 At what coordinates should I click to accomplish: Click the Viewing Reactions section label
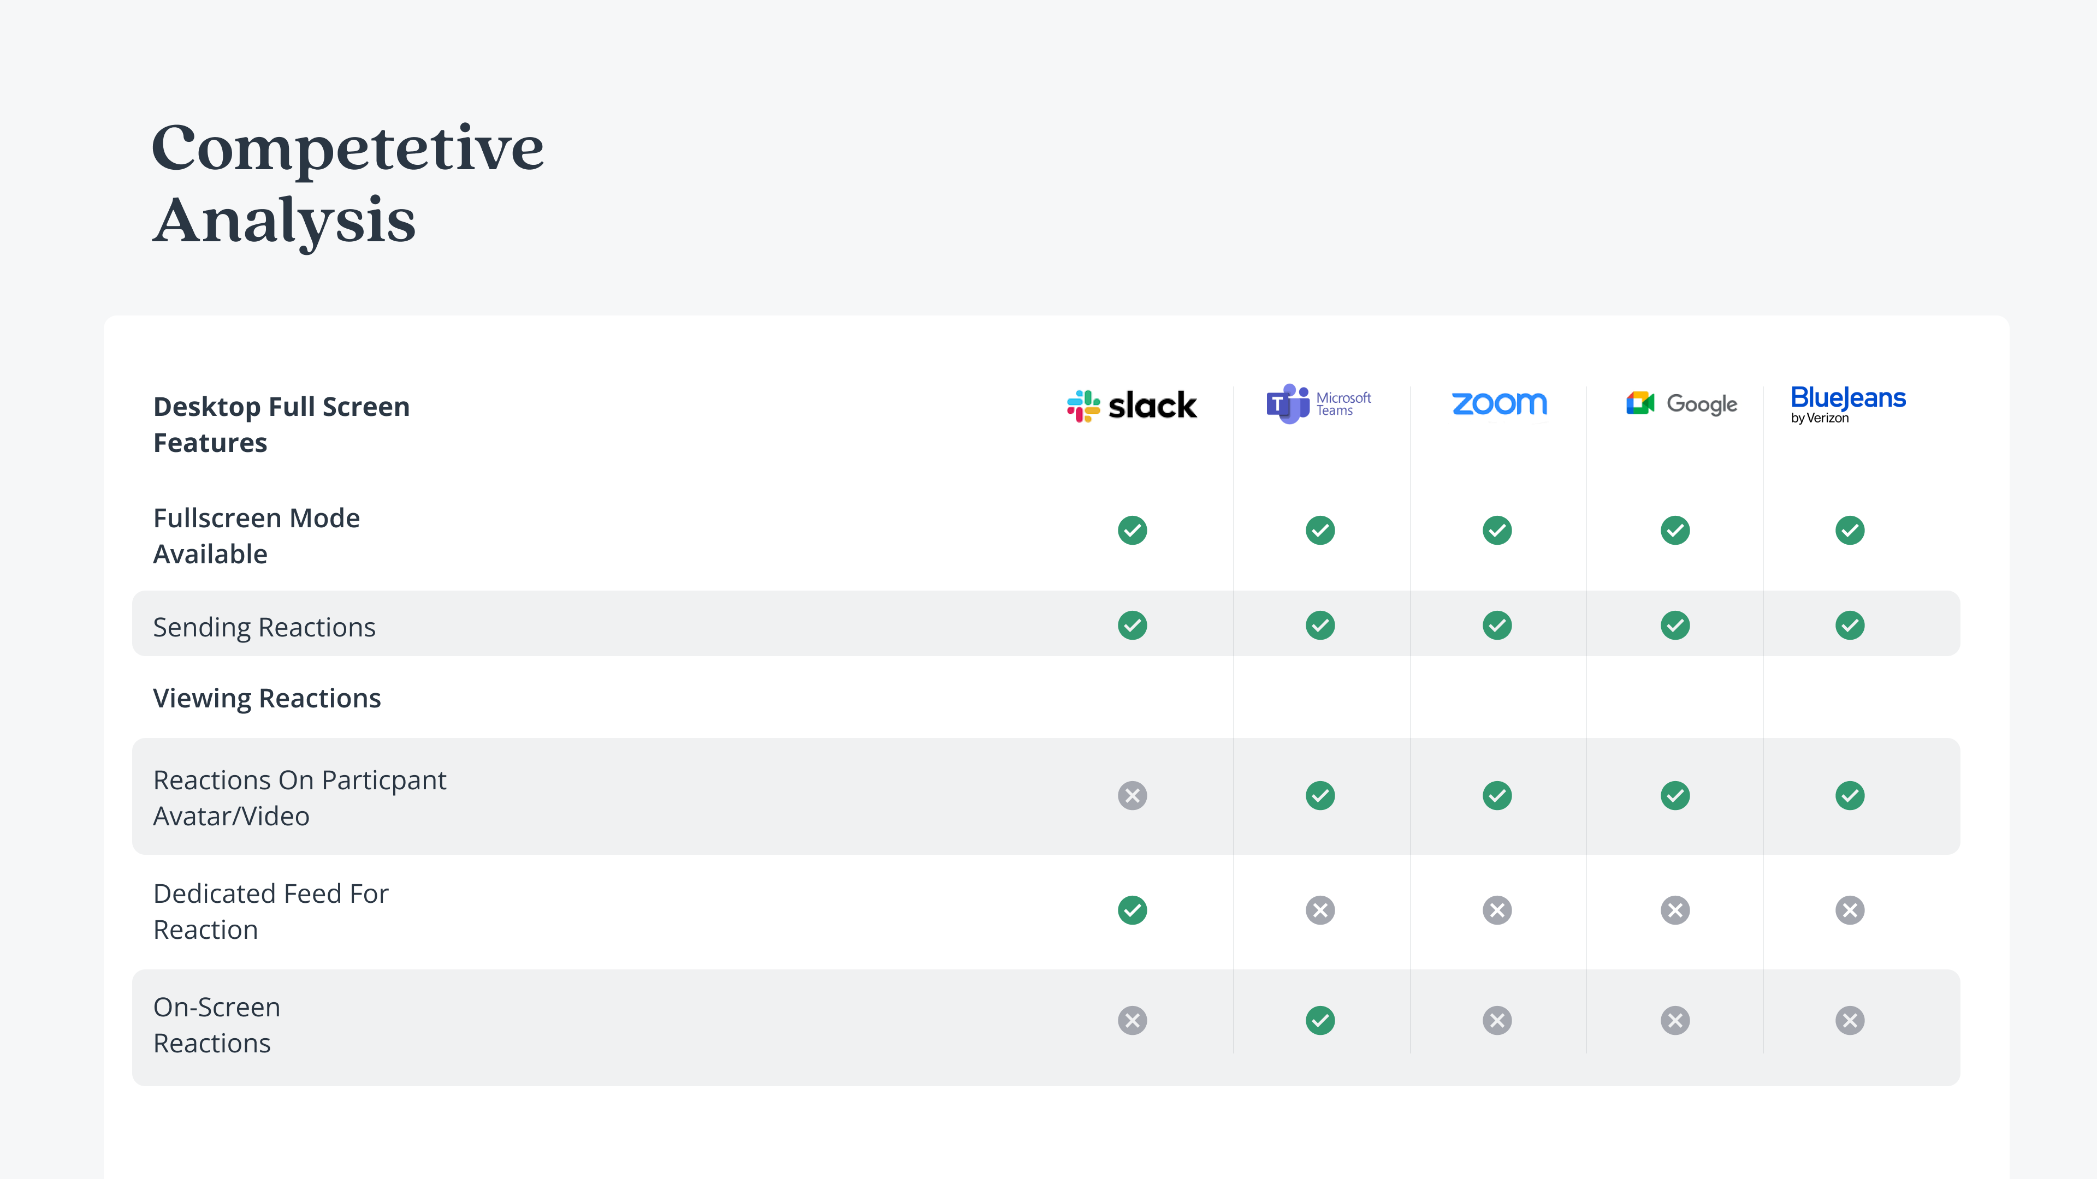tap(267, 698)
